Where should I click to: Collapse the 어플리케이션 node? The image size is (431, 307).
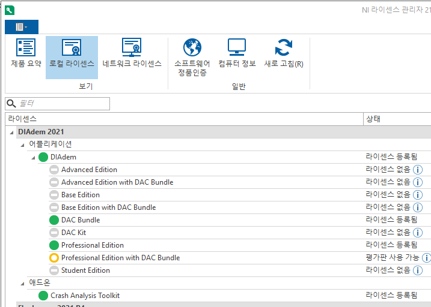coord(22,145)
